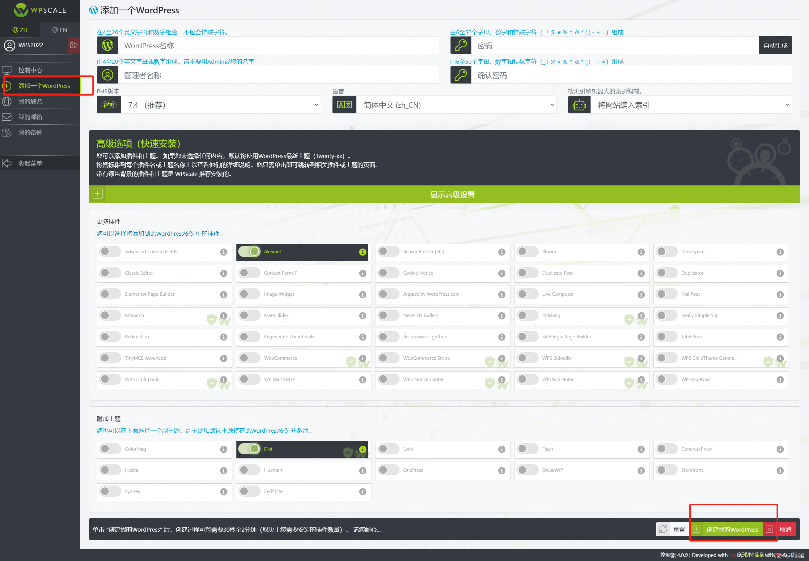Click the info icon for Zero Spam

point(780,252)
